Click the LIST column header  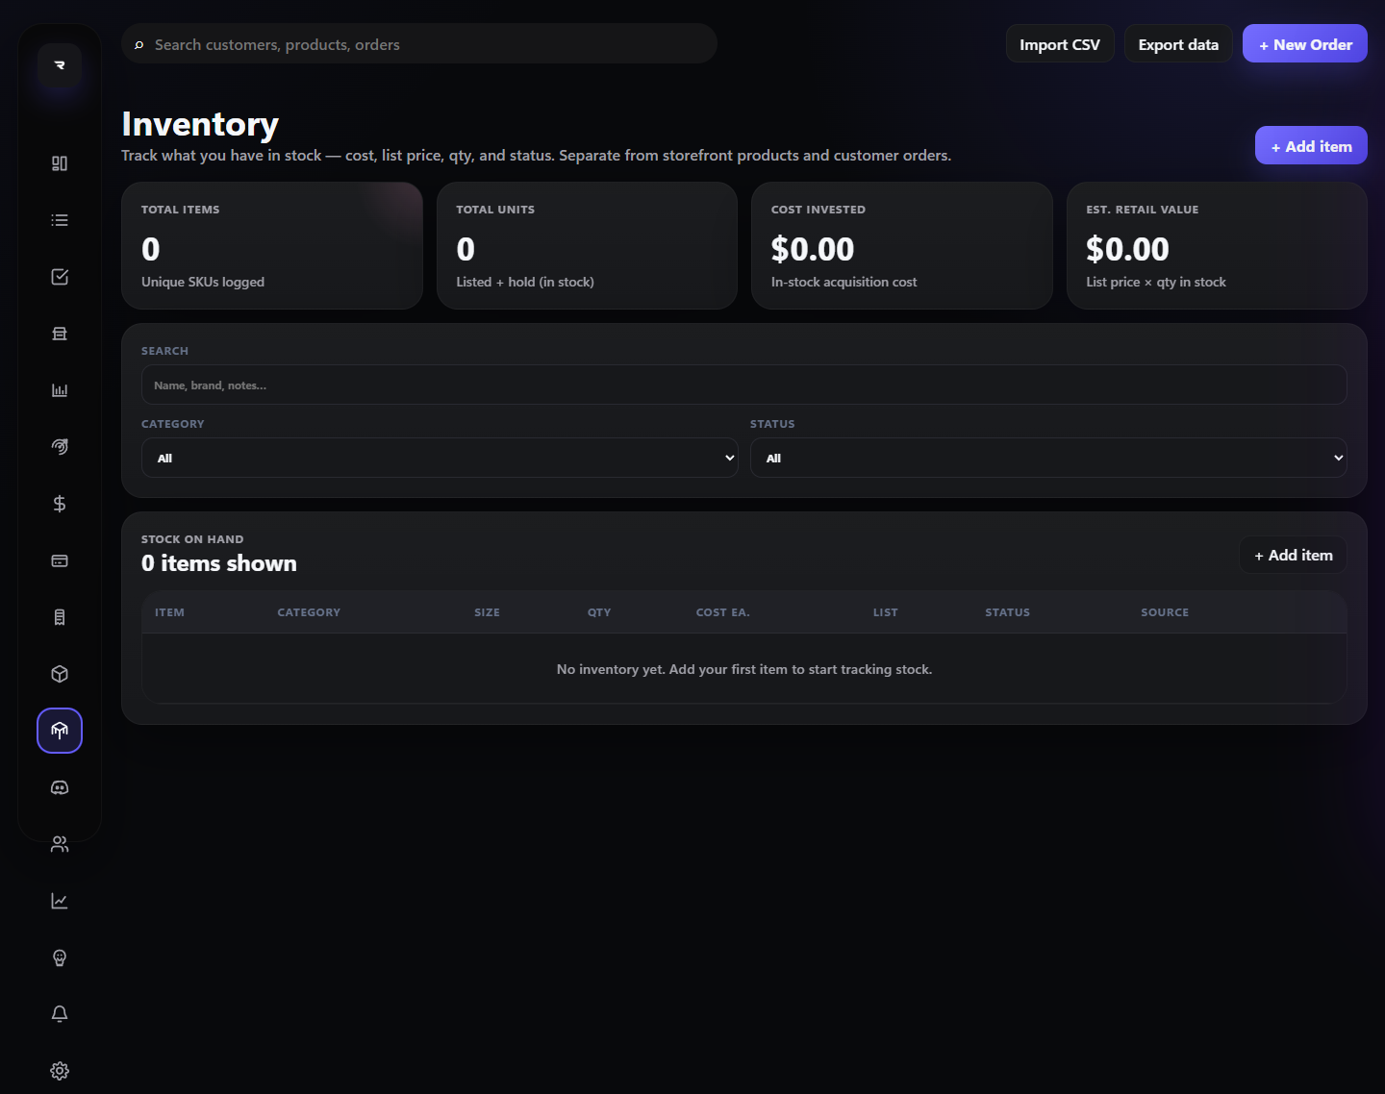886,612
